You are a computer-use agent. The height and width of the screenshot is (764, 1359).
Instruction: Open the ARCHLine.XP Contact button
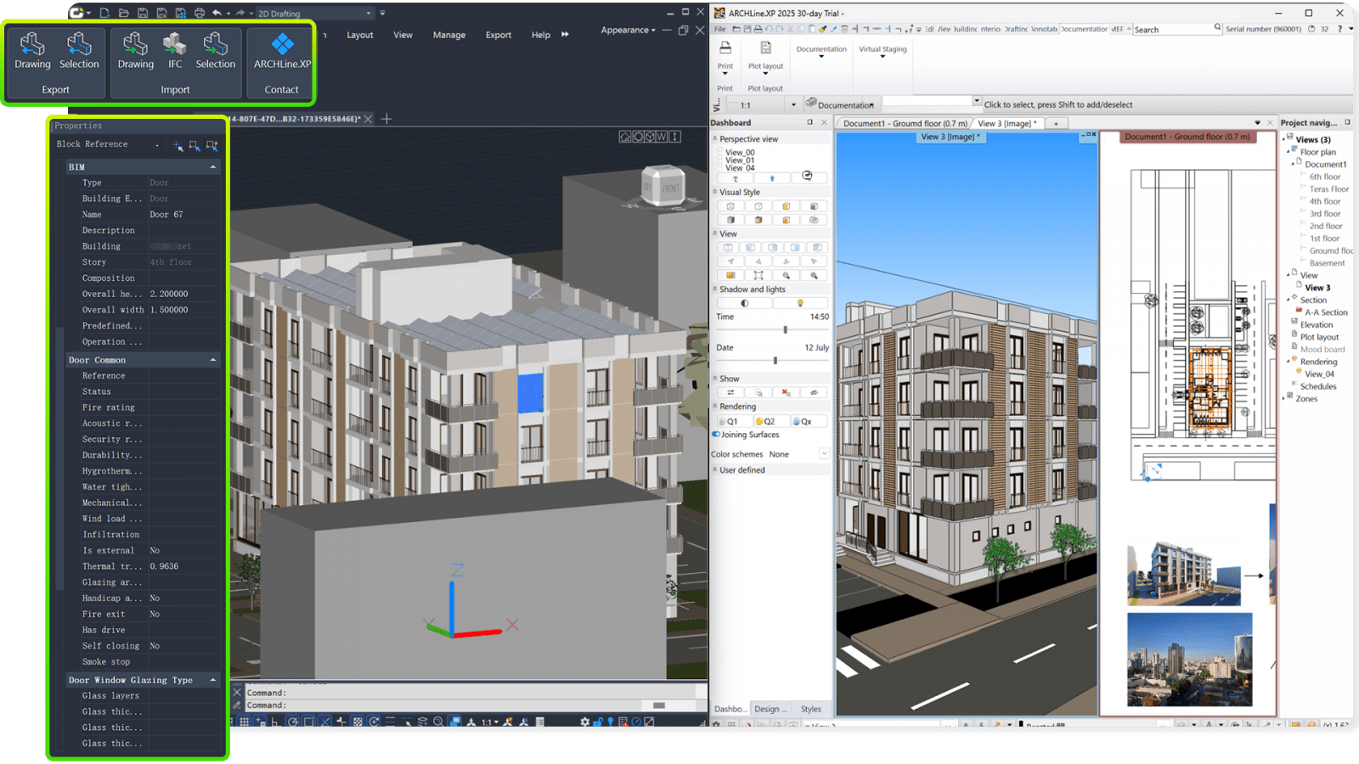282,51
